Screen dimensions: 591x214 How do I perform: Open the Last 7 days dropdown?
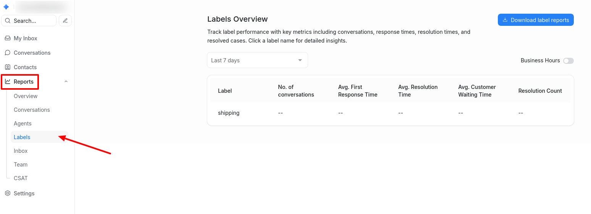(257, 60)
